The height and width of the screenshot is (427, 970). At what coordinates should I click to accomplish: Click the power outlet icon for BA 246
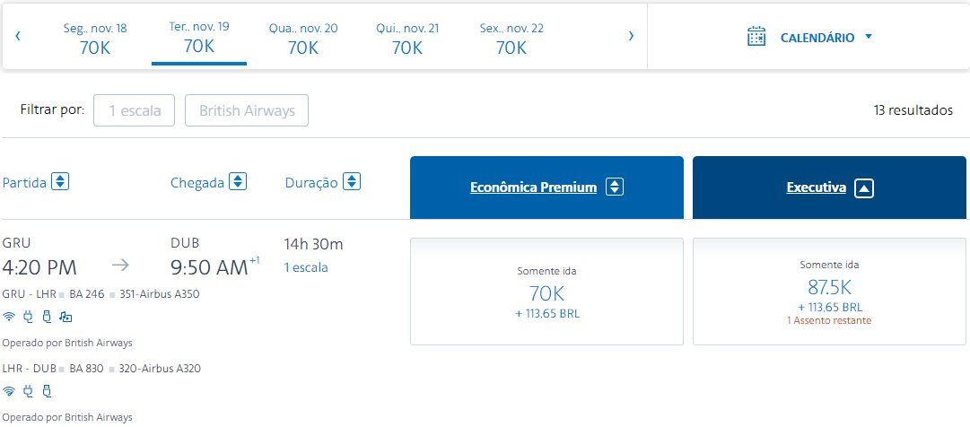[28, 316]
